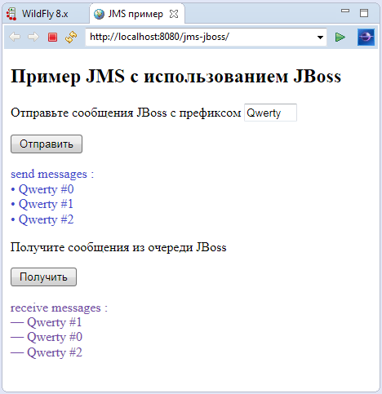
Task: Maximize the browser view panel
Action: click(x=364, y=13)
